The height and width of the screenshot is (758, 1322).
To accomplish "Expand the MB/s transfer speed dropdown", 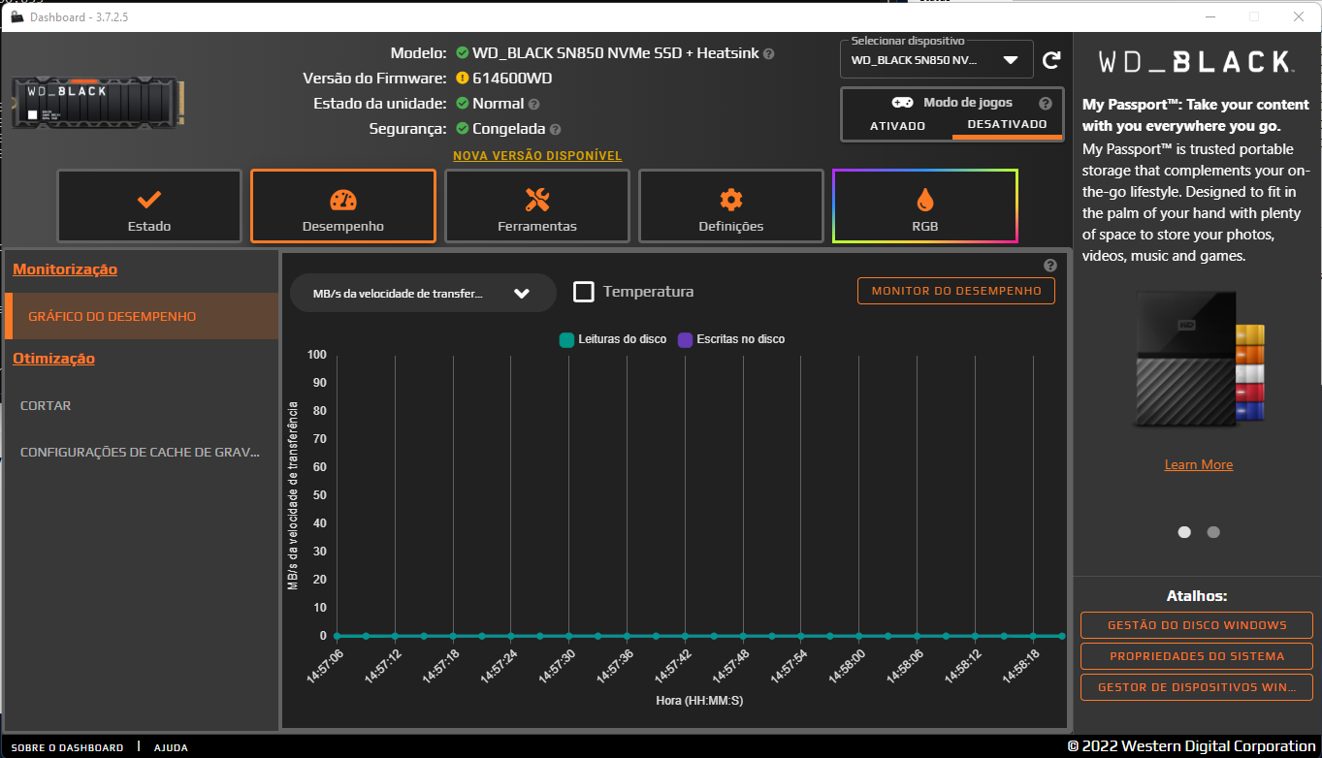I will [423, 294].
